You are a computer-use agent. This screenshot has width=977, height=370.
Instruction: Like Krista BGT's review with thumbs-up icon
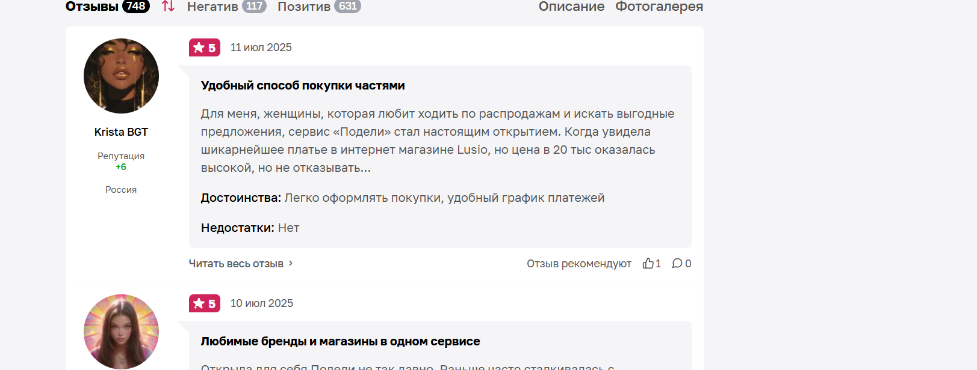[648, 263]
